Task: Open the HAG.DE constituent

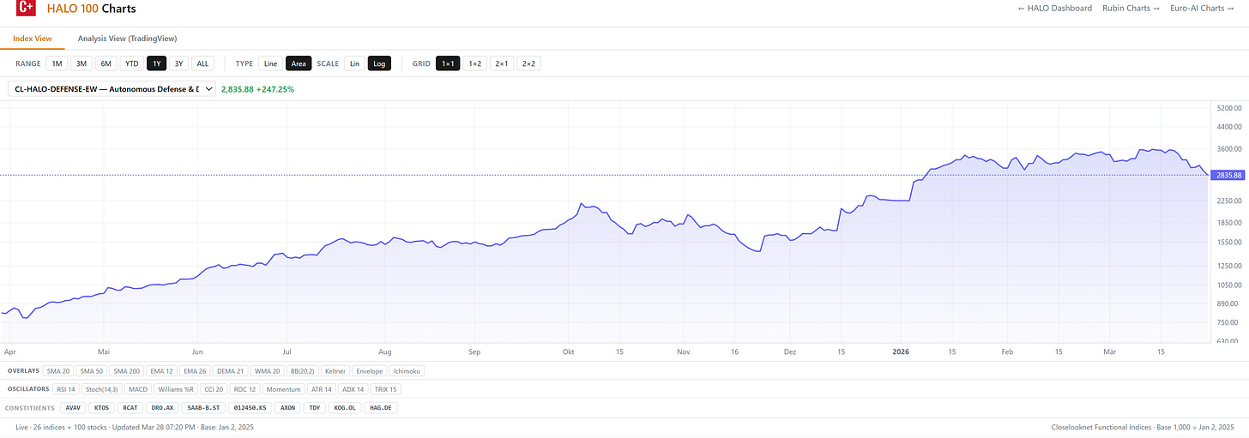Action: click(381, 408)
